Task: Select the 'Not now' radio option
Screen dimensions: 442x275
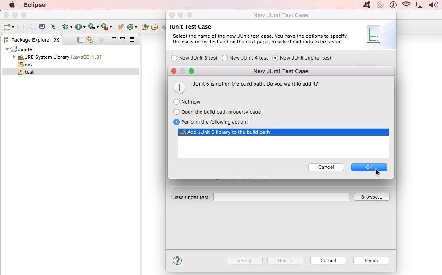Action: [x=176, y=102]
